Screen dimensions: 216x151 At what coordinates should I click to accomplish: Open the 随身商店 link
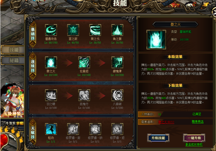click(198, 122)
